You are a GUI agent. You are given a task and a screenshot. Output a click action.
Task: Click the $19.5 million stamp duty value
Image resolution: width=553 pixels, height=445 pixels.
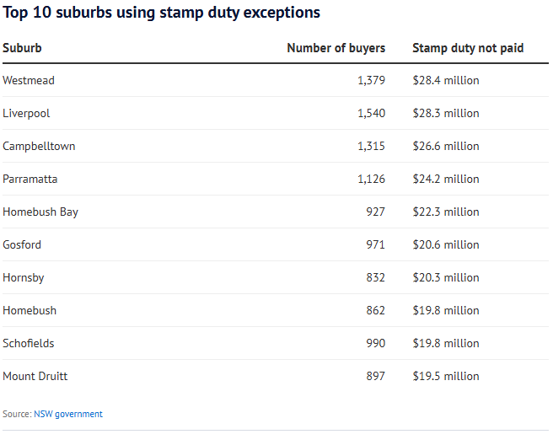click(445, 376)
